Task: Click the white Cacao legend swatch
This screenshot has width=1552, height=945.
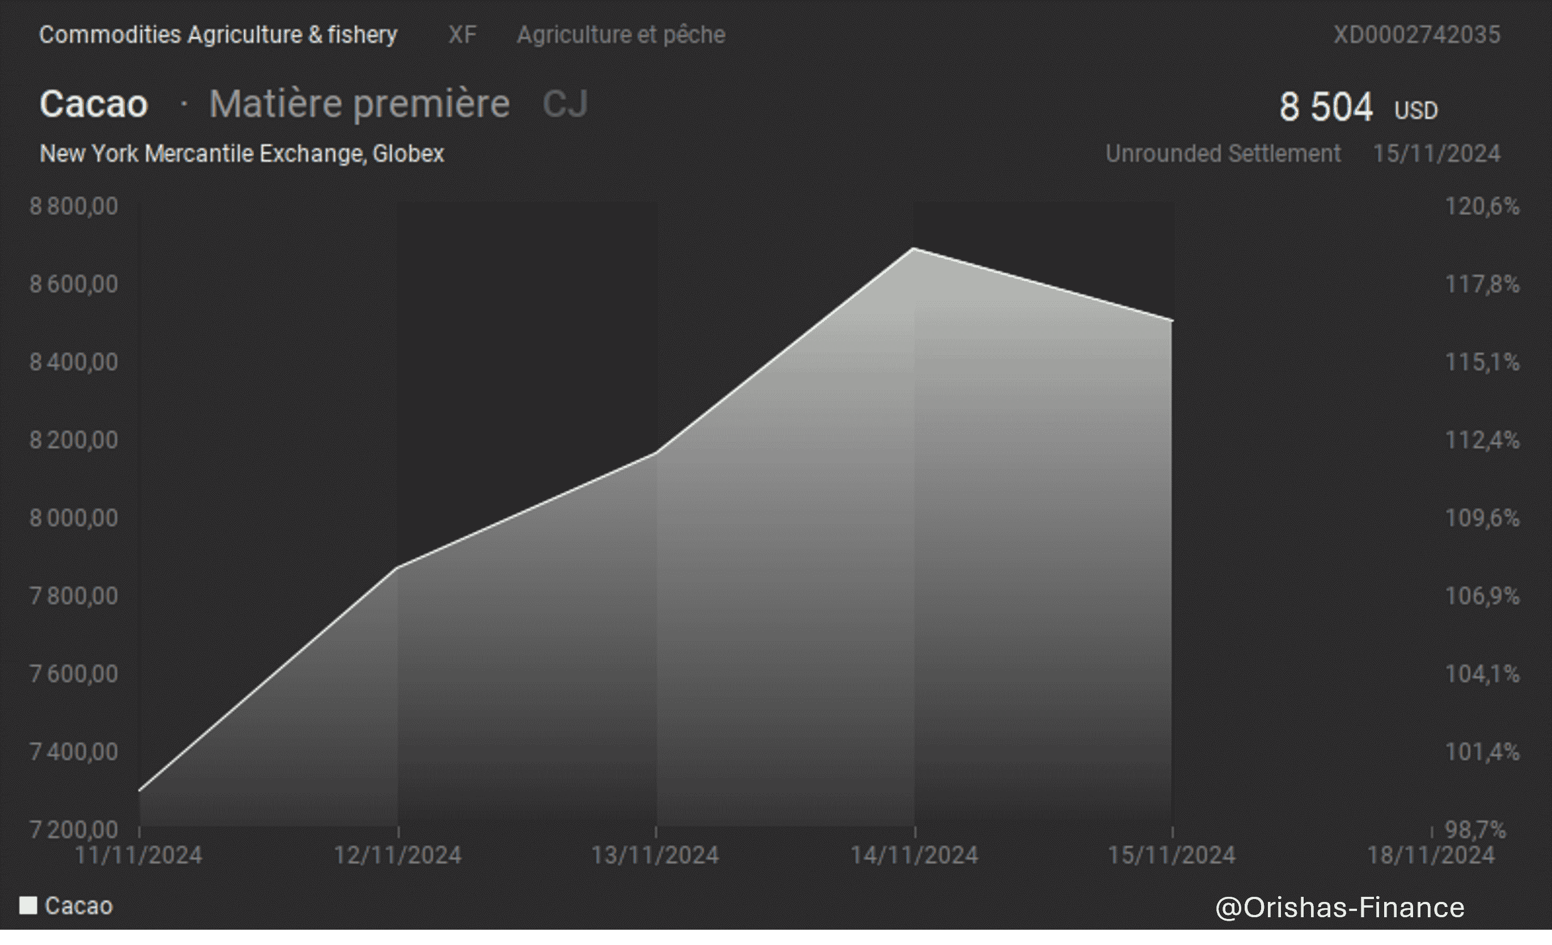Action: (x=28, y=905)
